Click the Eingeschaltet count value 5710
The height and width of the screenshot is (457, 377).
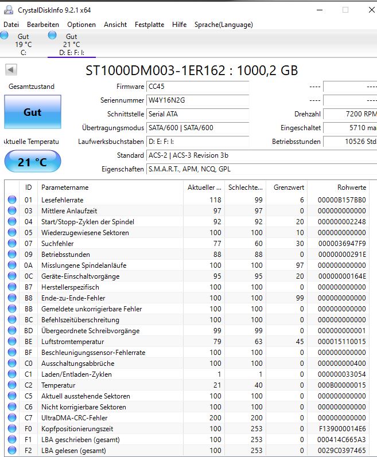pos(350,128)
